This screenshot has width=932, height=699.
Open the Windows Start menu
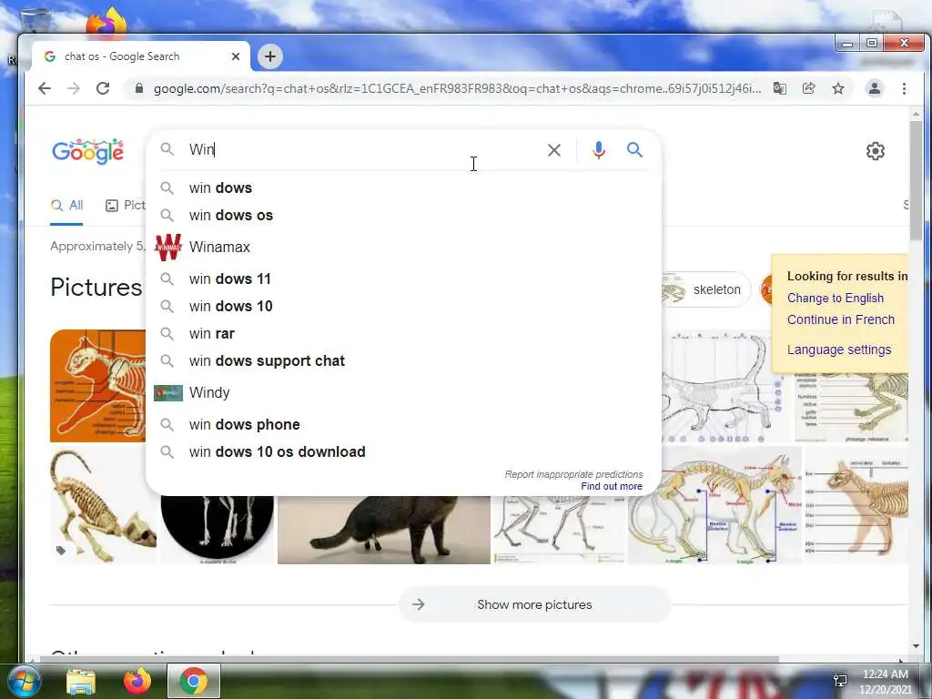(23, 681)
